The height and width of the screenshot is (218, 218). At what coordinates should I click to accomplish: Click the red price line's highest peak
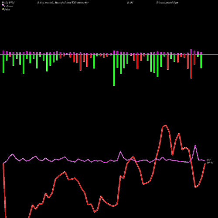[166, 125]
